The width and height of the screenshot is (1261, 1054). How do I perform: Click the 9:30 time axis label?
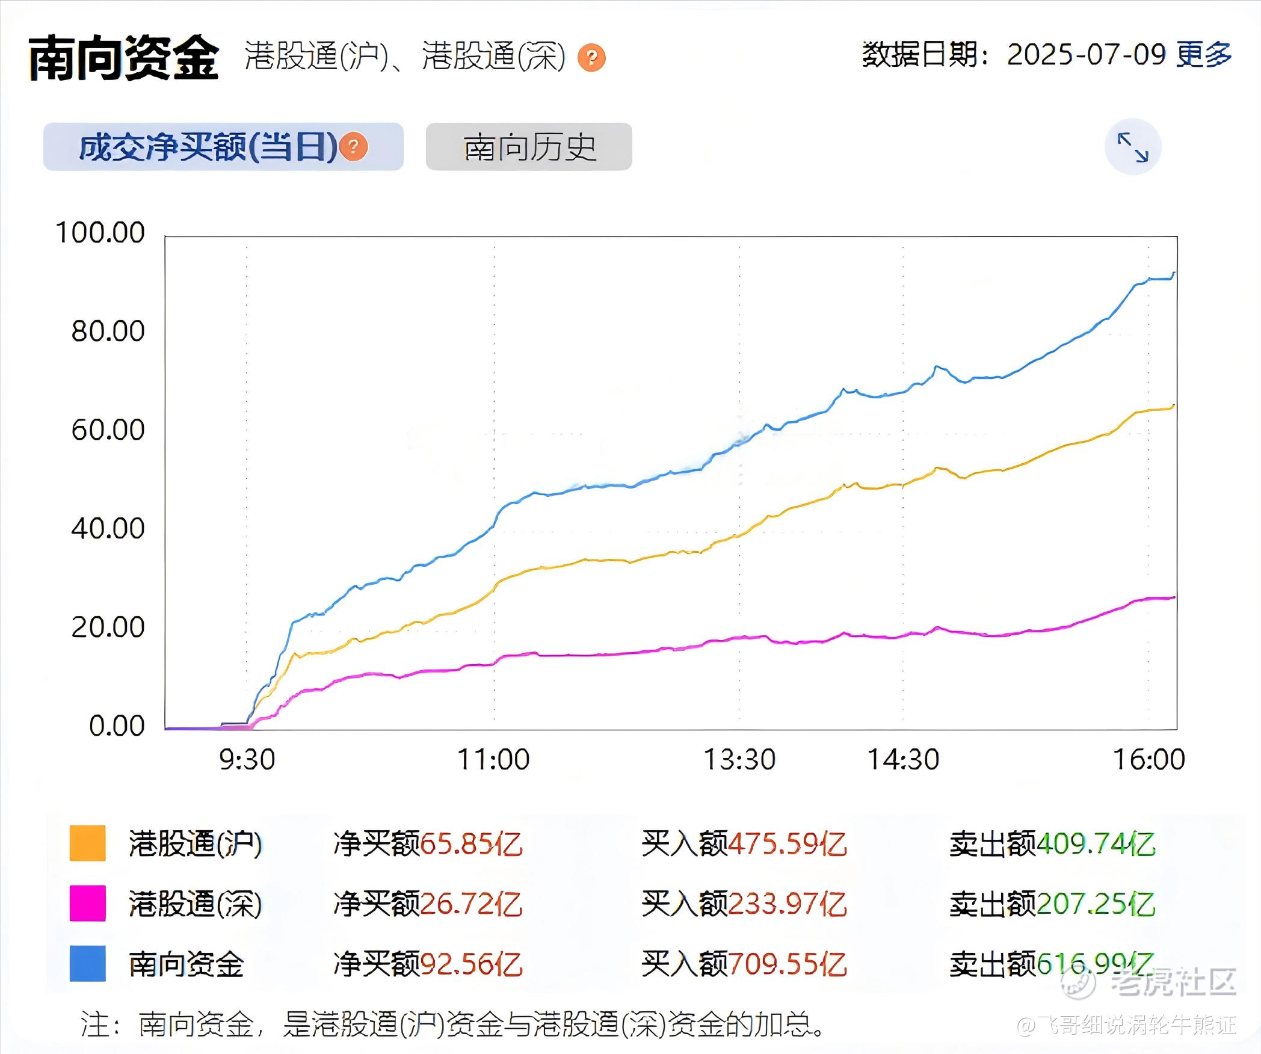tap(247, 760)
